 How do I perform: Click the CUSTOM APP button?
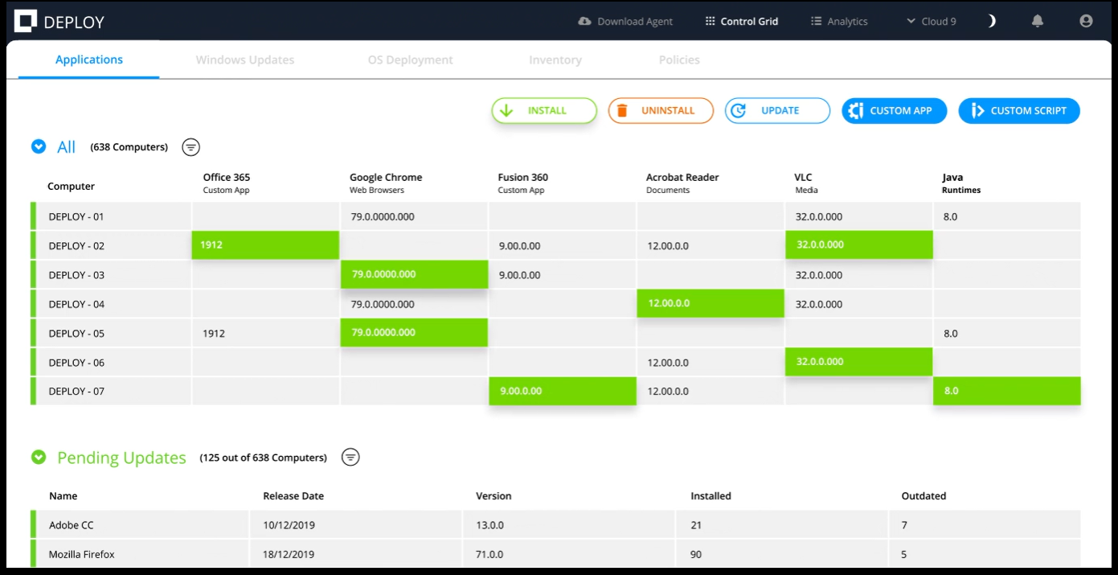pyautogui.click(x=894, y=111)
